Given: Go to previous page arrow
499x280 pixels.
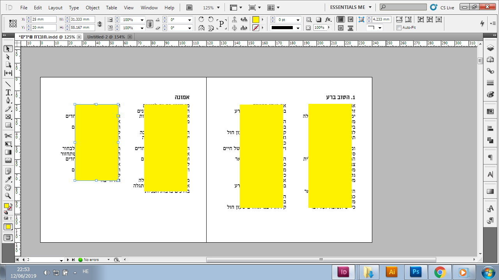Looking at the screenshot, I should pyautogui.click(x=23, y=259).
